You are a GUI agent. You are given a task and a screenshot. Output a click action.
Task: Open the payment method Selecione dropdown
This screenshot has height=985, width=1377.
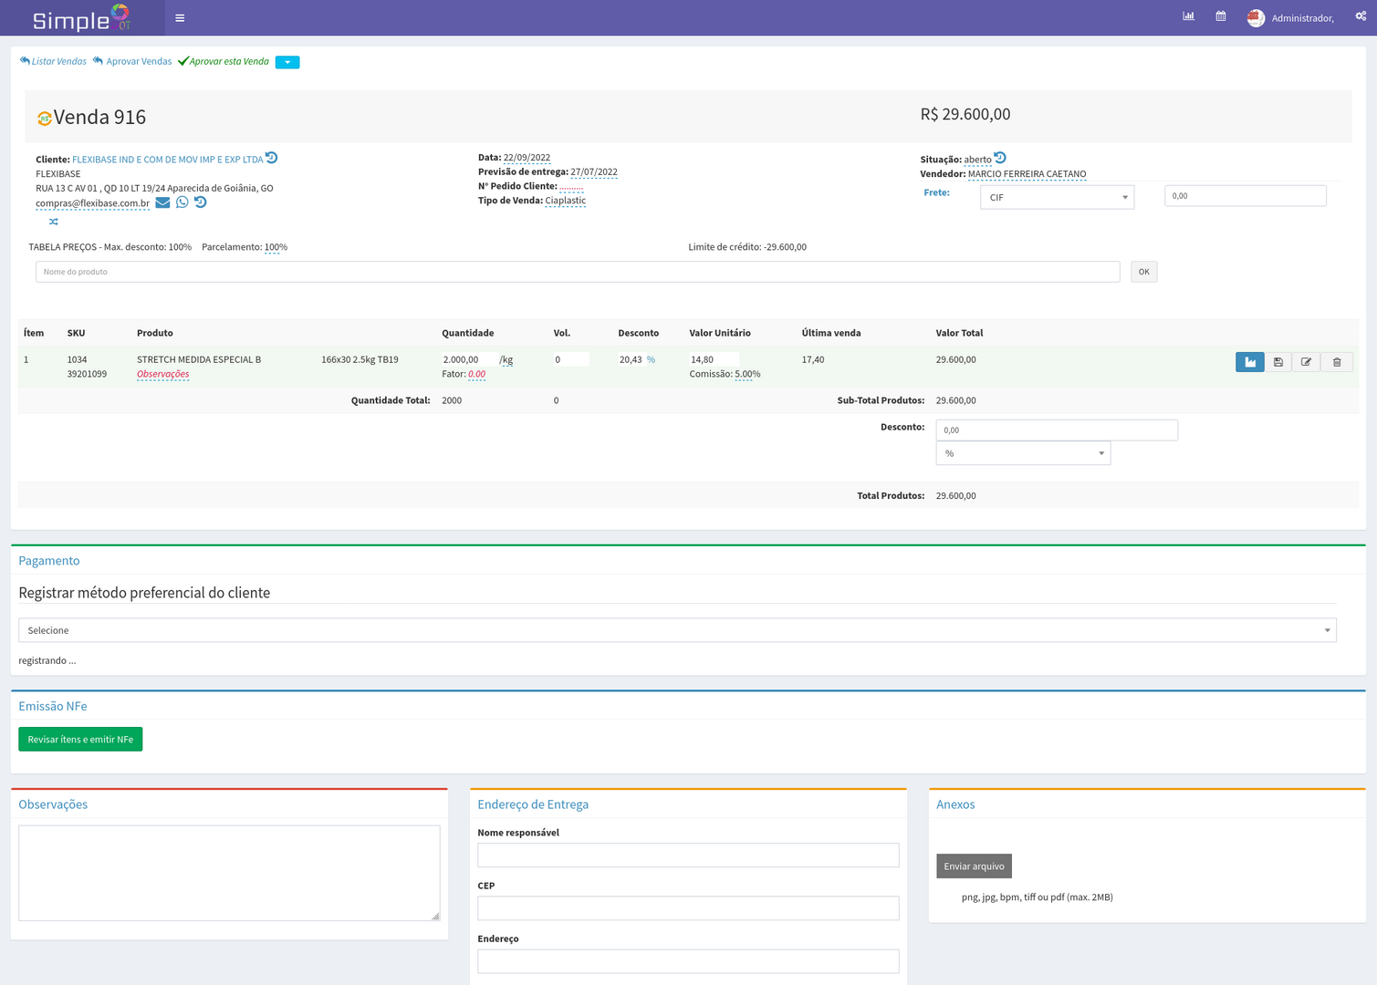[677, 630]
